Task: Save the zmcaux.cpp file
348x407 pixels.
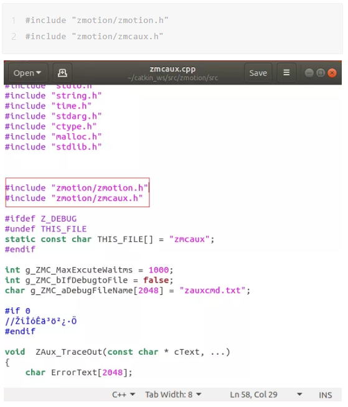Action: pyautogui.click(x=258, y=73)
